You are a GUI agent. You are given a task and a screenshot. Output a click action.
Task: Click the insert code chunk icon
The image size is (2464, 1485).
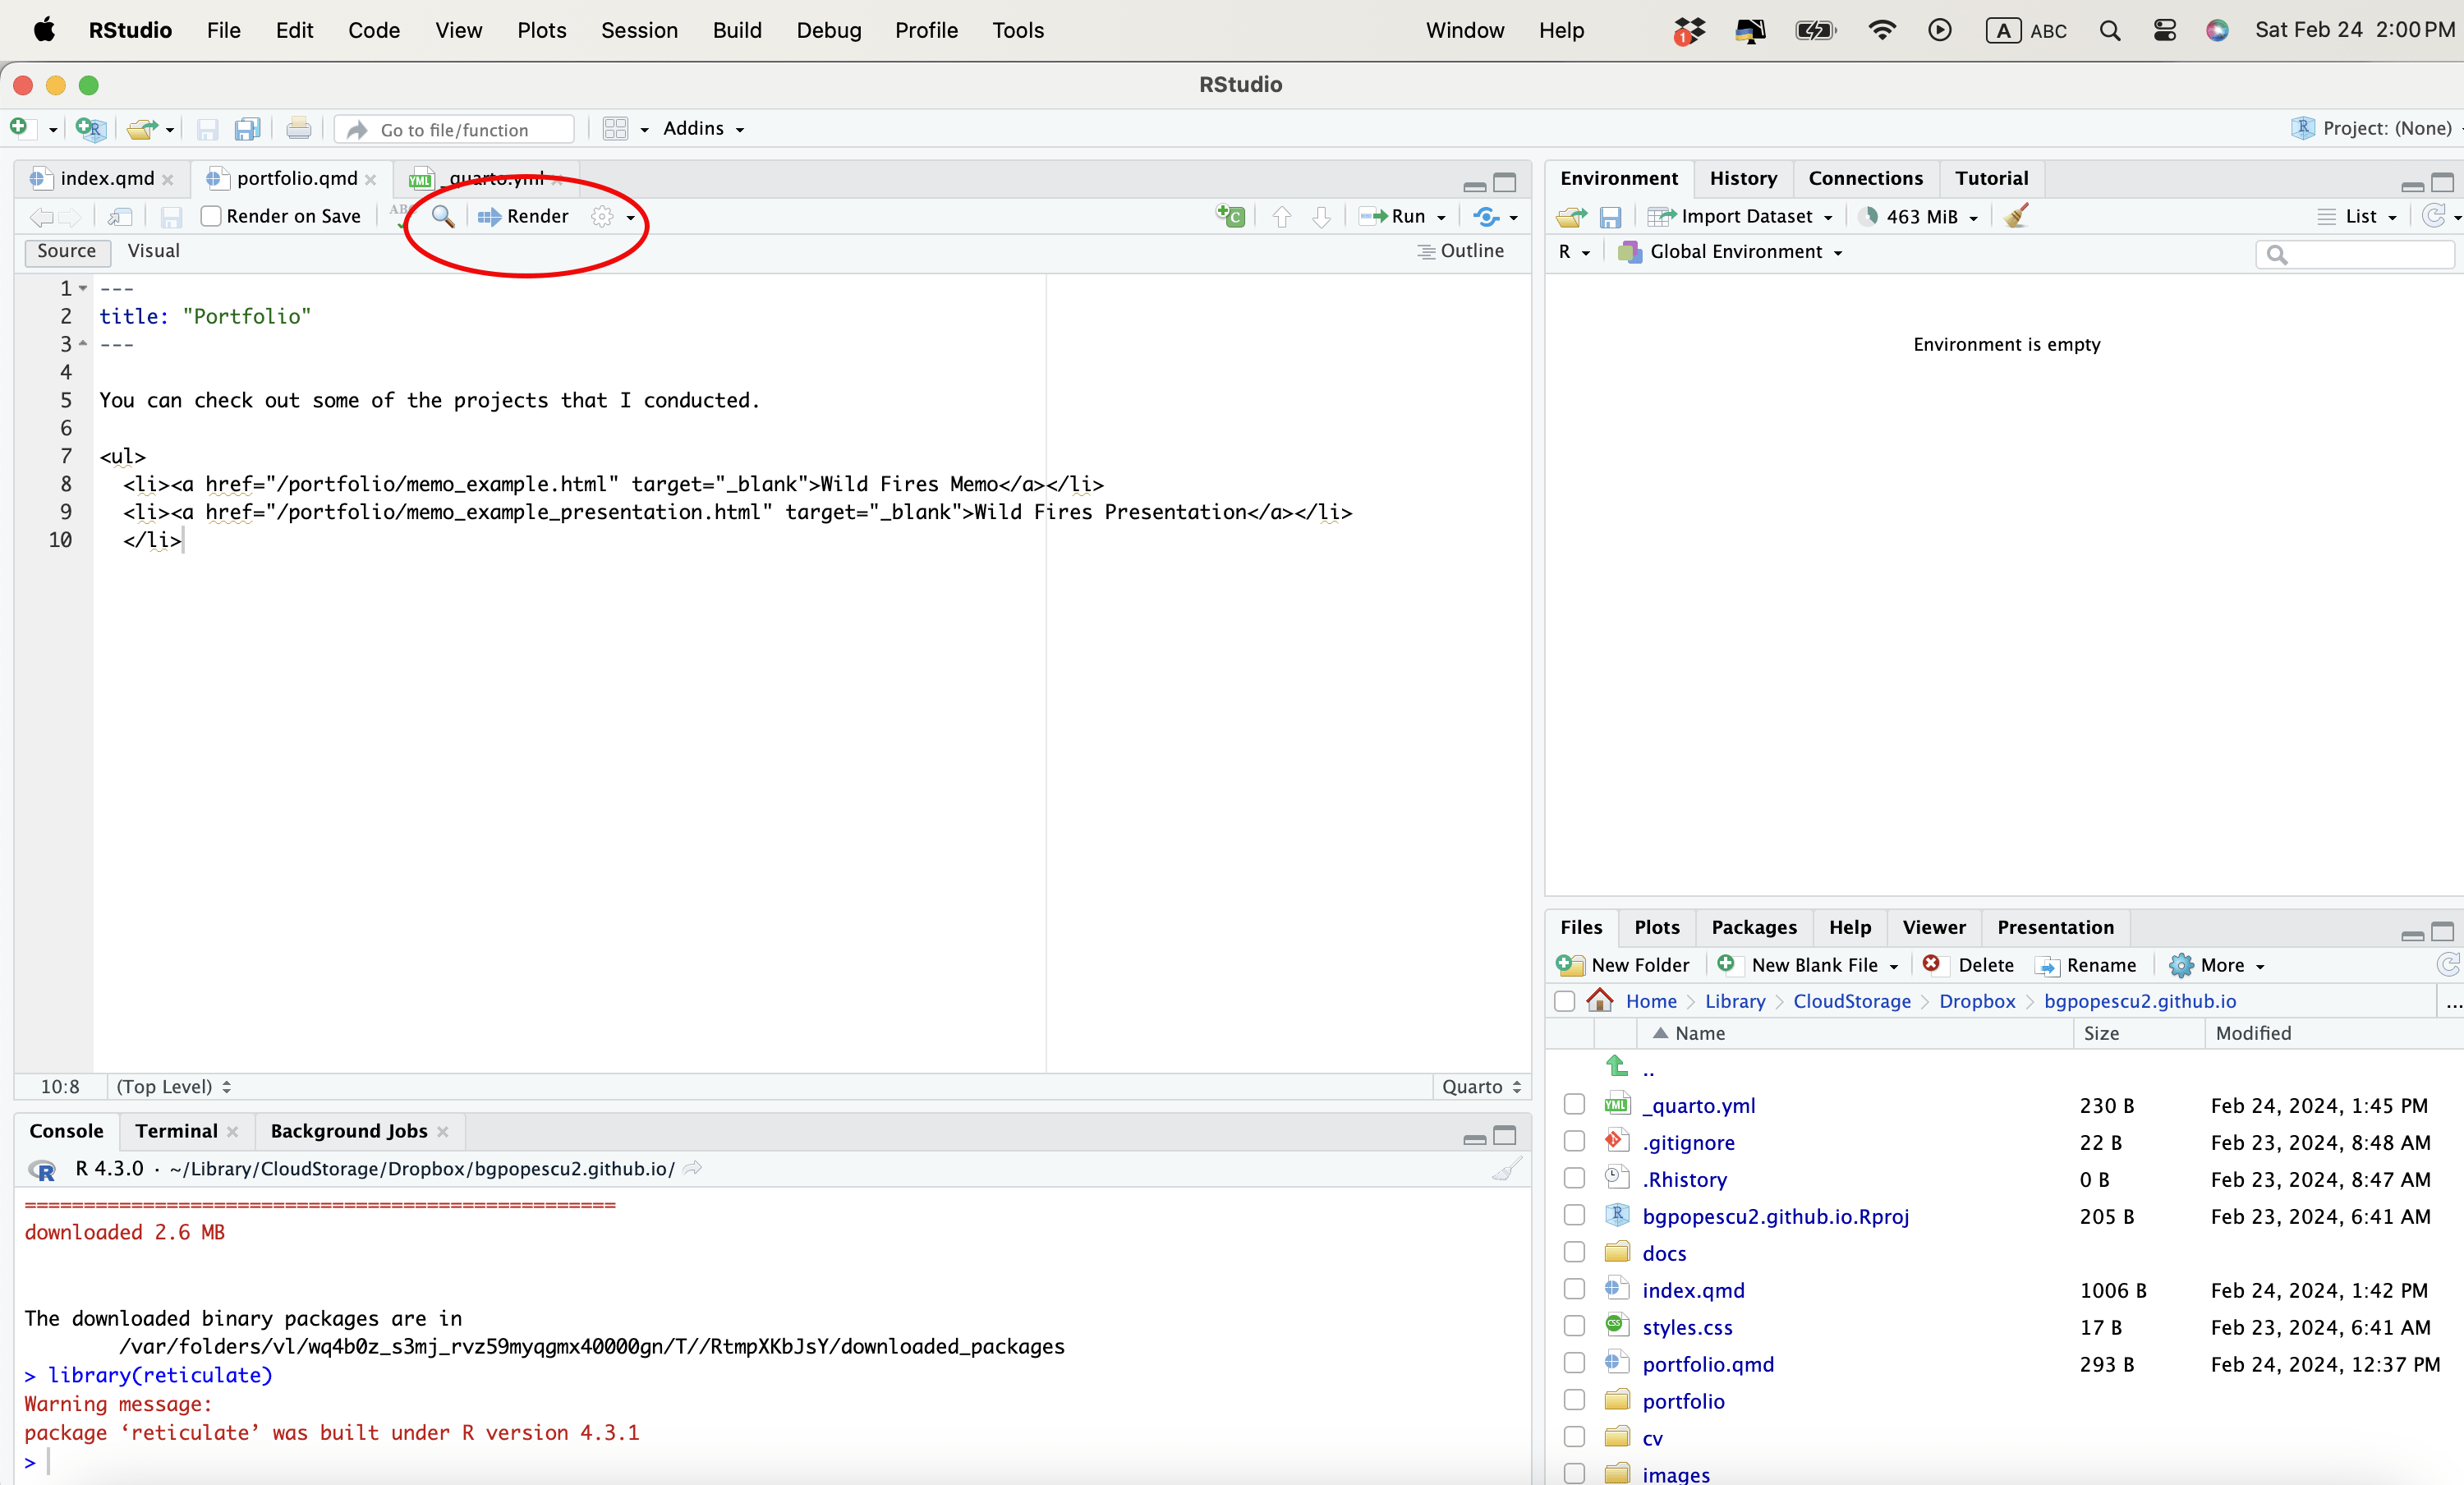(x=1230, y=216)
